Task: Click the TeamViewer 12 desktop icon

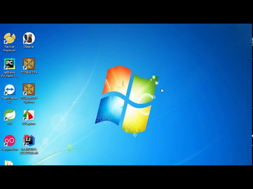Action: click(9, 89)
